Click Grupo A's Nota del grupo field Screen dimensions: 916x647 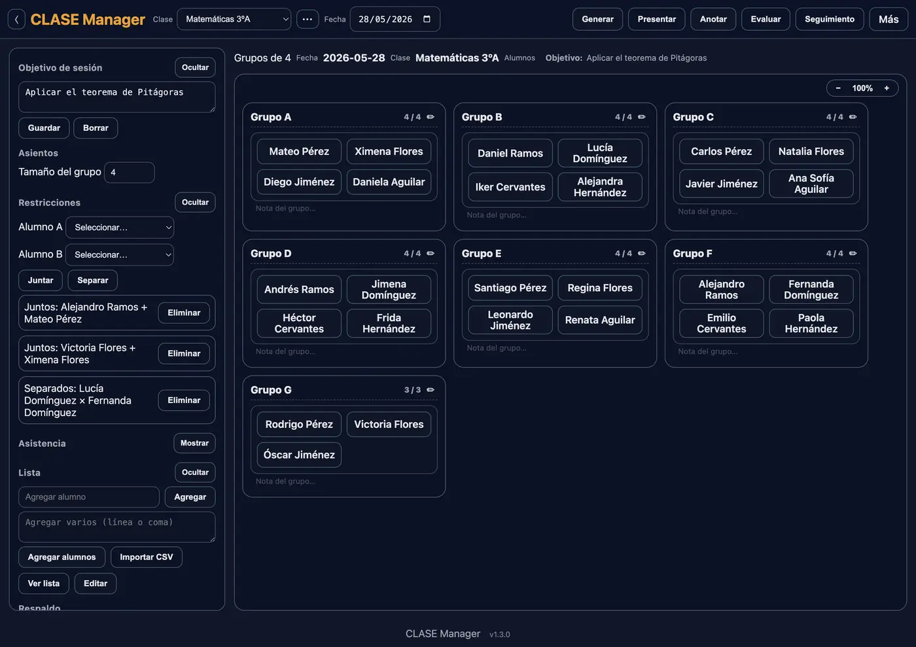[343, 209]
